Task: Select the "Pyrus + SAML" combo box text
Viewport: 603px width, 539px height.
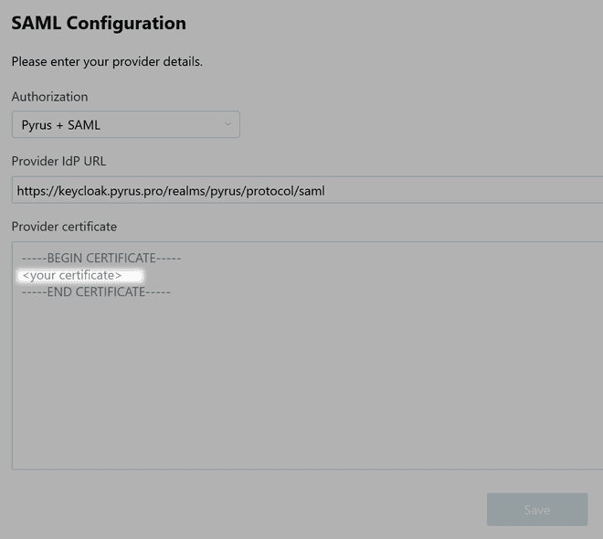Action: tap(61, 125)
